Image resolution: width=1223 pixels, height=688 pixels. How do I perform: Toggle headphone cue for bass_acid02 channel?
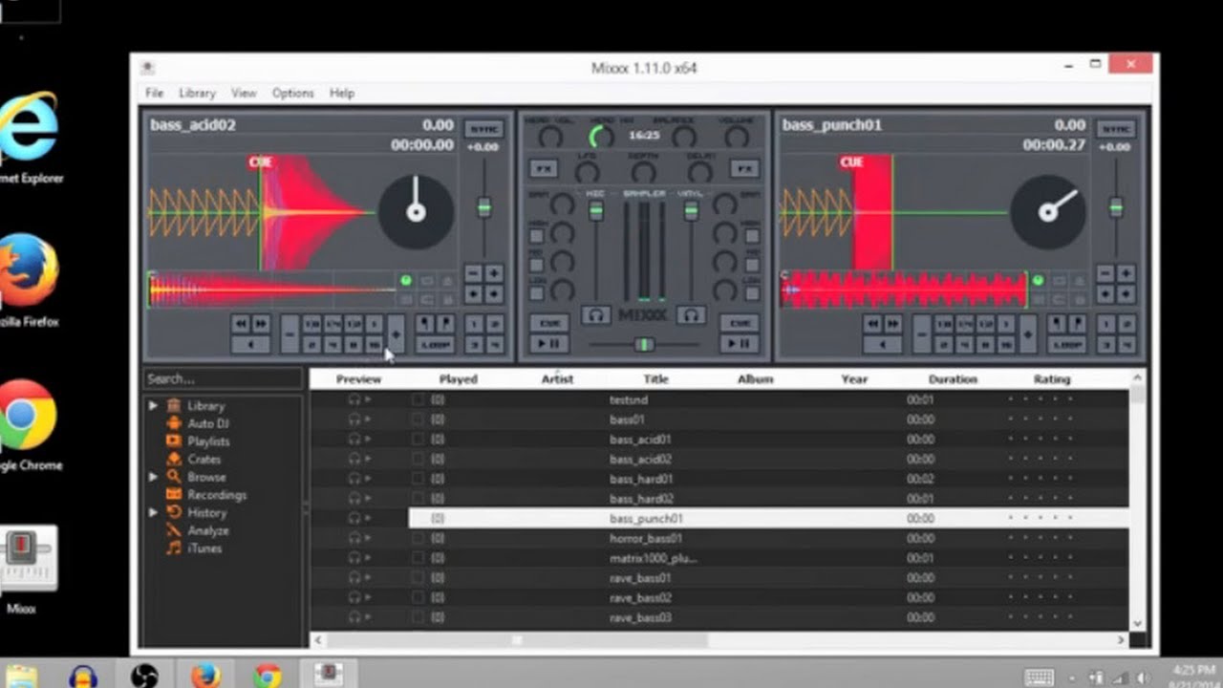pyautogui.click(x=596, y=315)
